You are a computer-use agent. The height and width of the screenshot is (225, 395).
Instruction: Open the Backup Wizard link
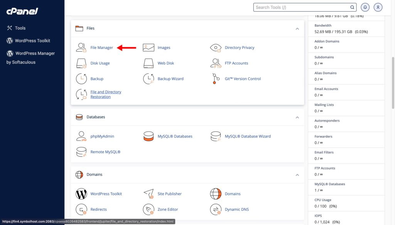170,79
